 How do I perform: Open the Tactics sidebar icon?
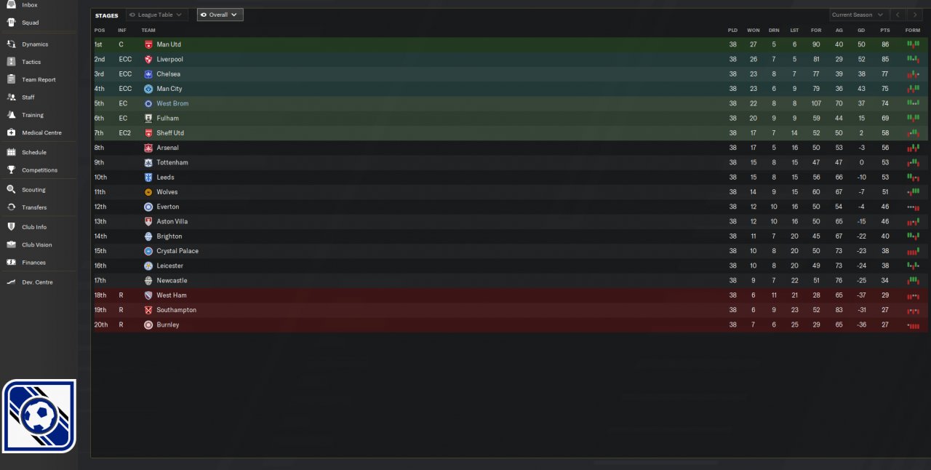coord(11,62)
